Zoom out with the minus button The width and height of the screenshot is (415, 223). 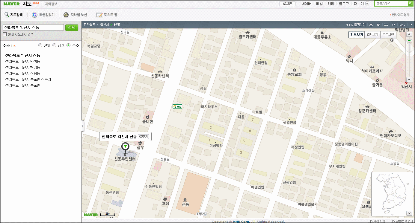click(409, 80)
